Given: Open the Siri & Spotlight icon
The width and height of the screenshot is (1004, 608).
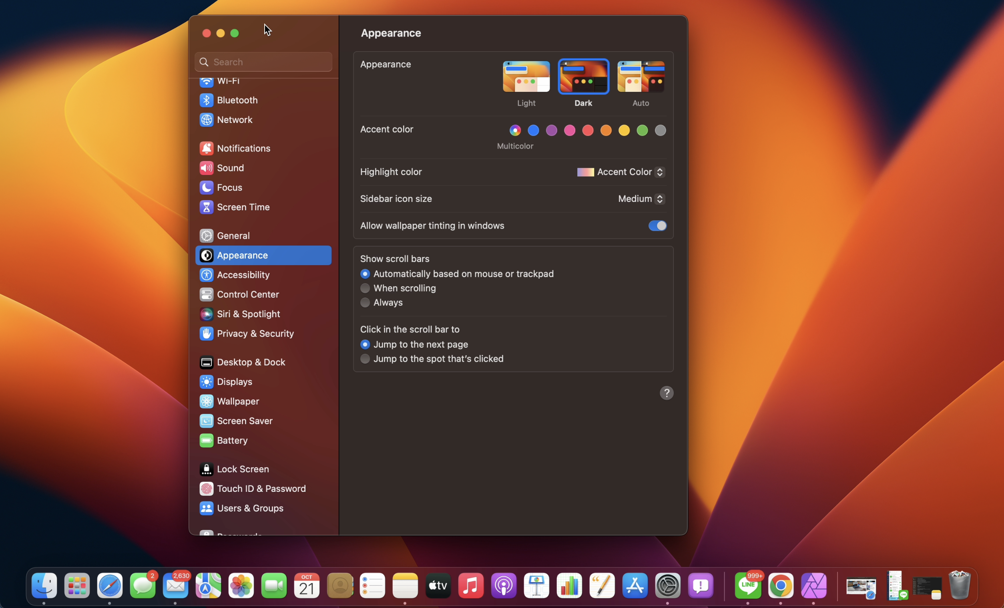Looking at the screenshot, I should pyautogui.click(x=206, y=314).
